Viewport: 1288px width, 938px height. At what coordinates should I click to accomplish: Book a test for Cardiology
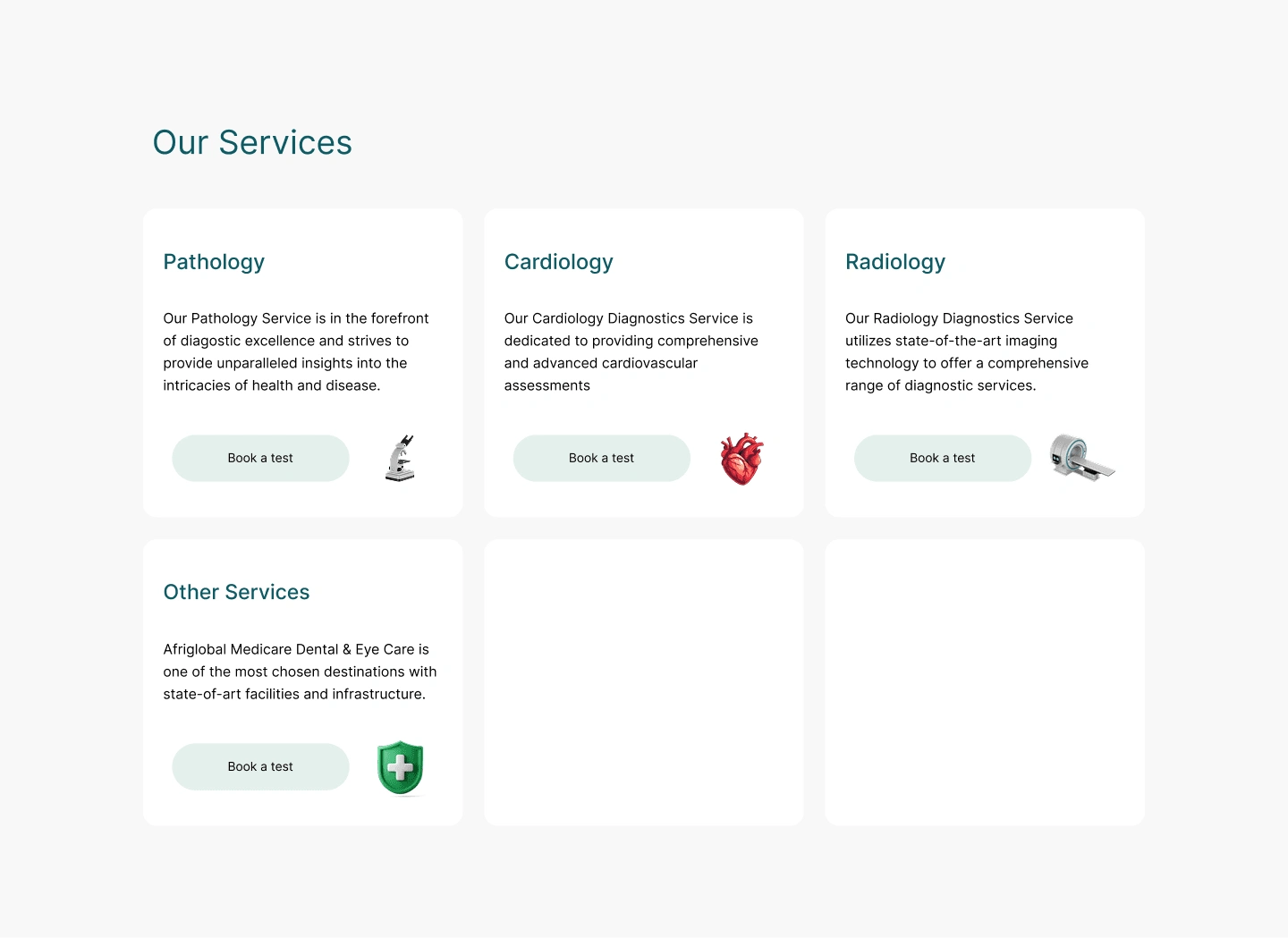pyautogui.click(x=601, y=458)
